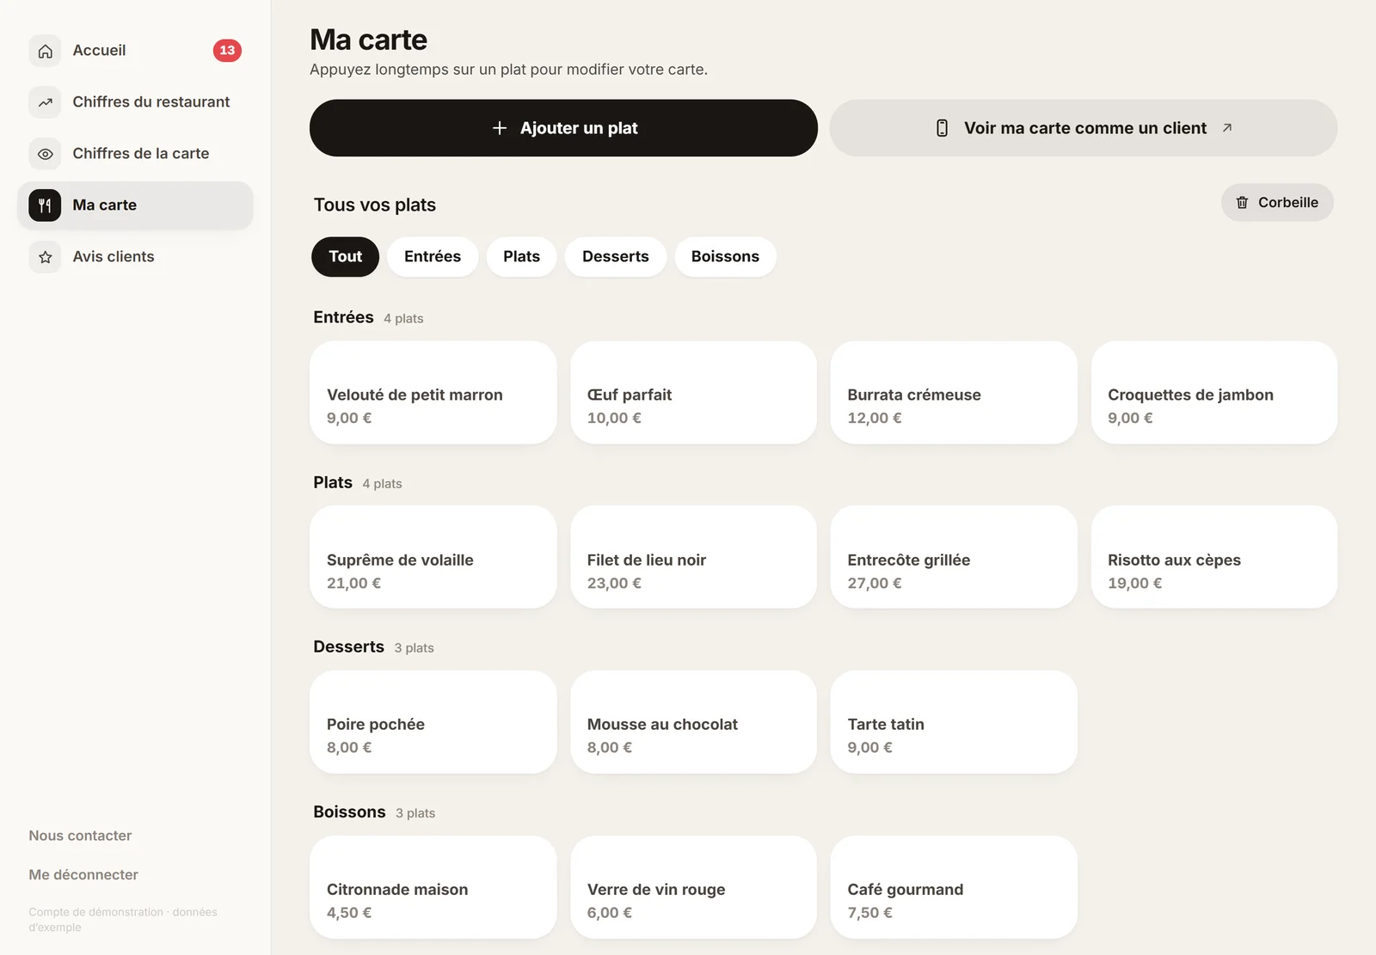Open Chiffres de la carte section

[x=135, y=154]
